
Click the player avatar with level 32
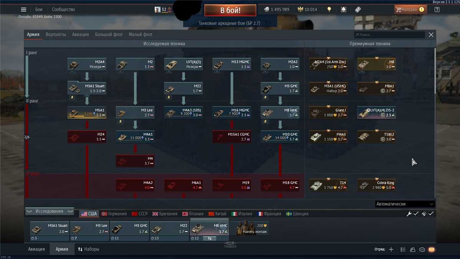pos(158,10)
